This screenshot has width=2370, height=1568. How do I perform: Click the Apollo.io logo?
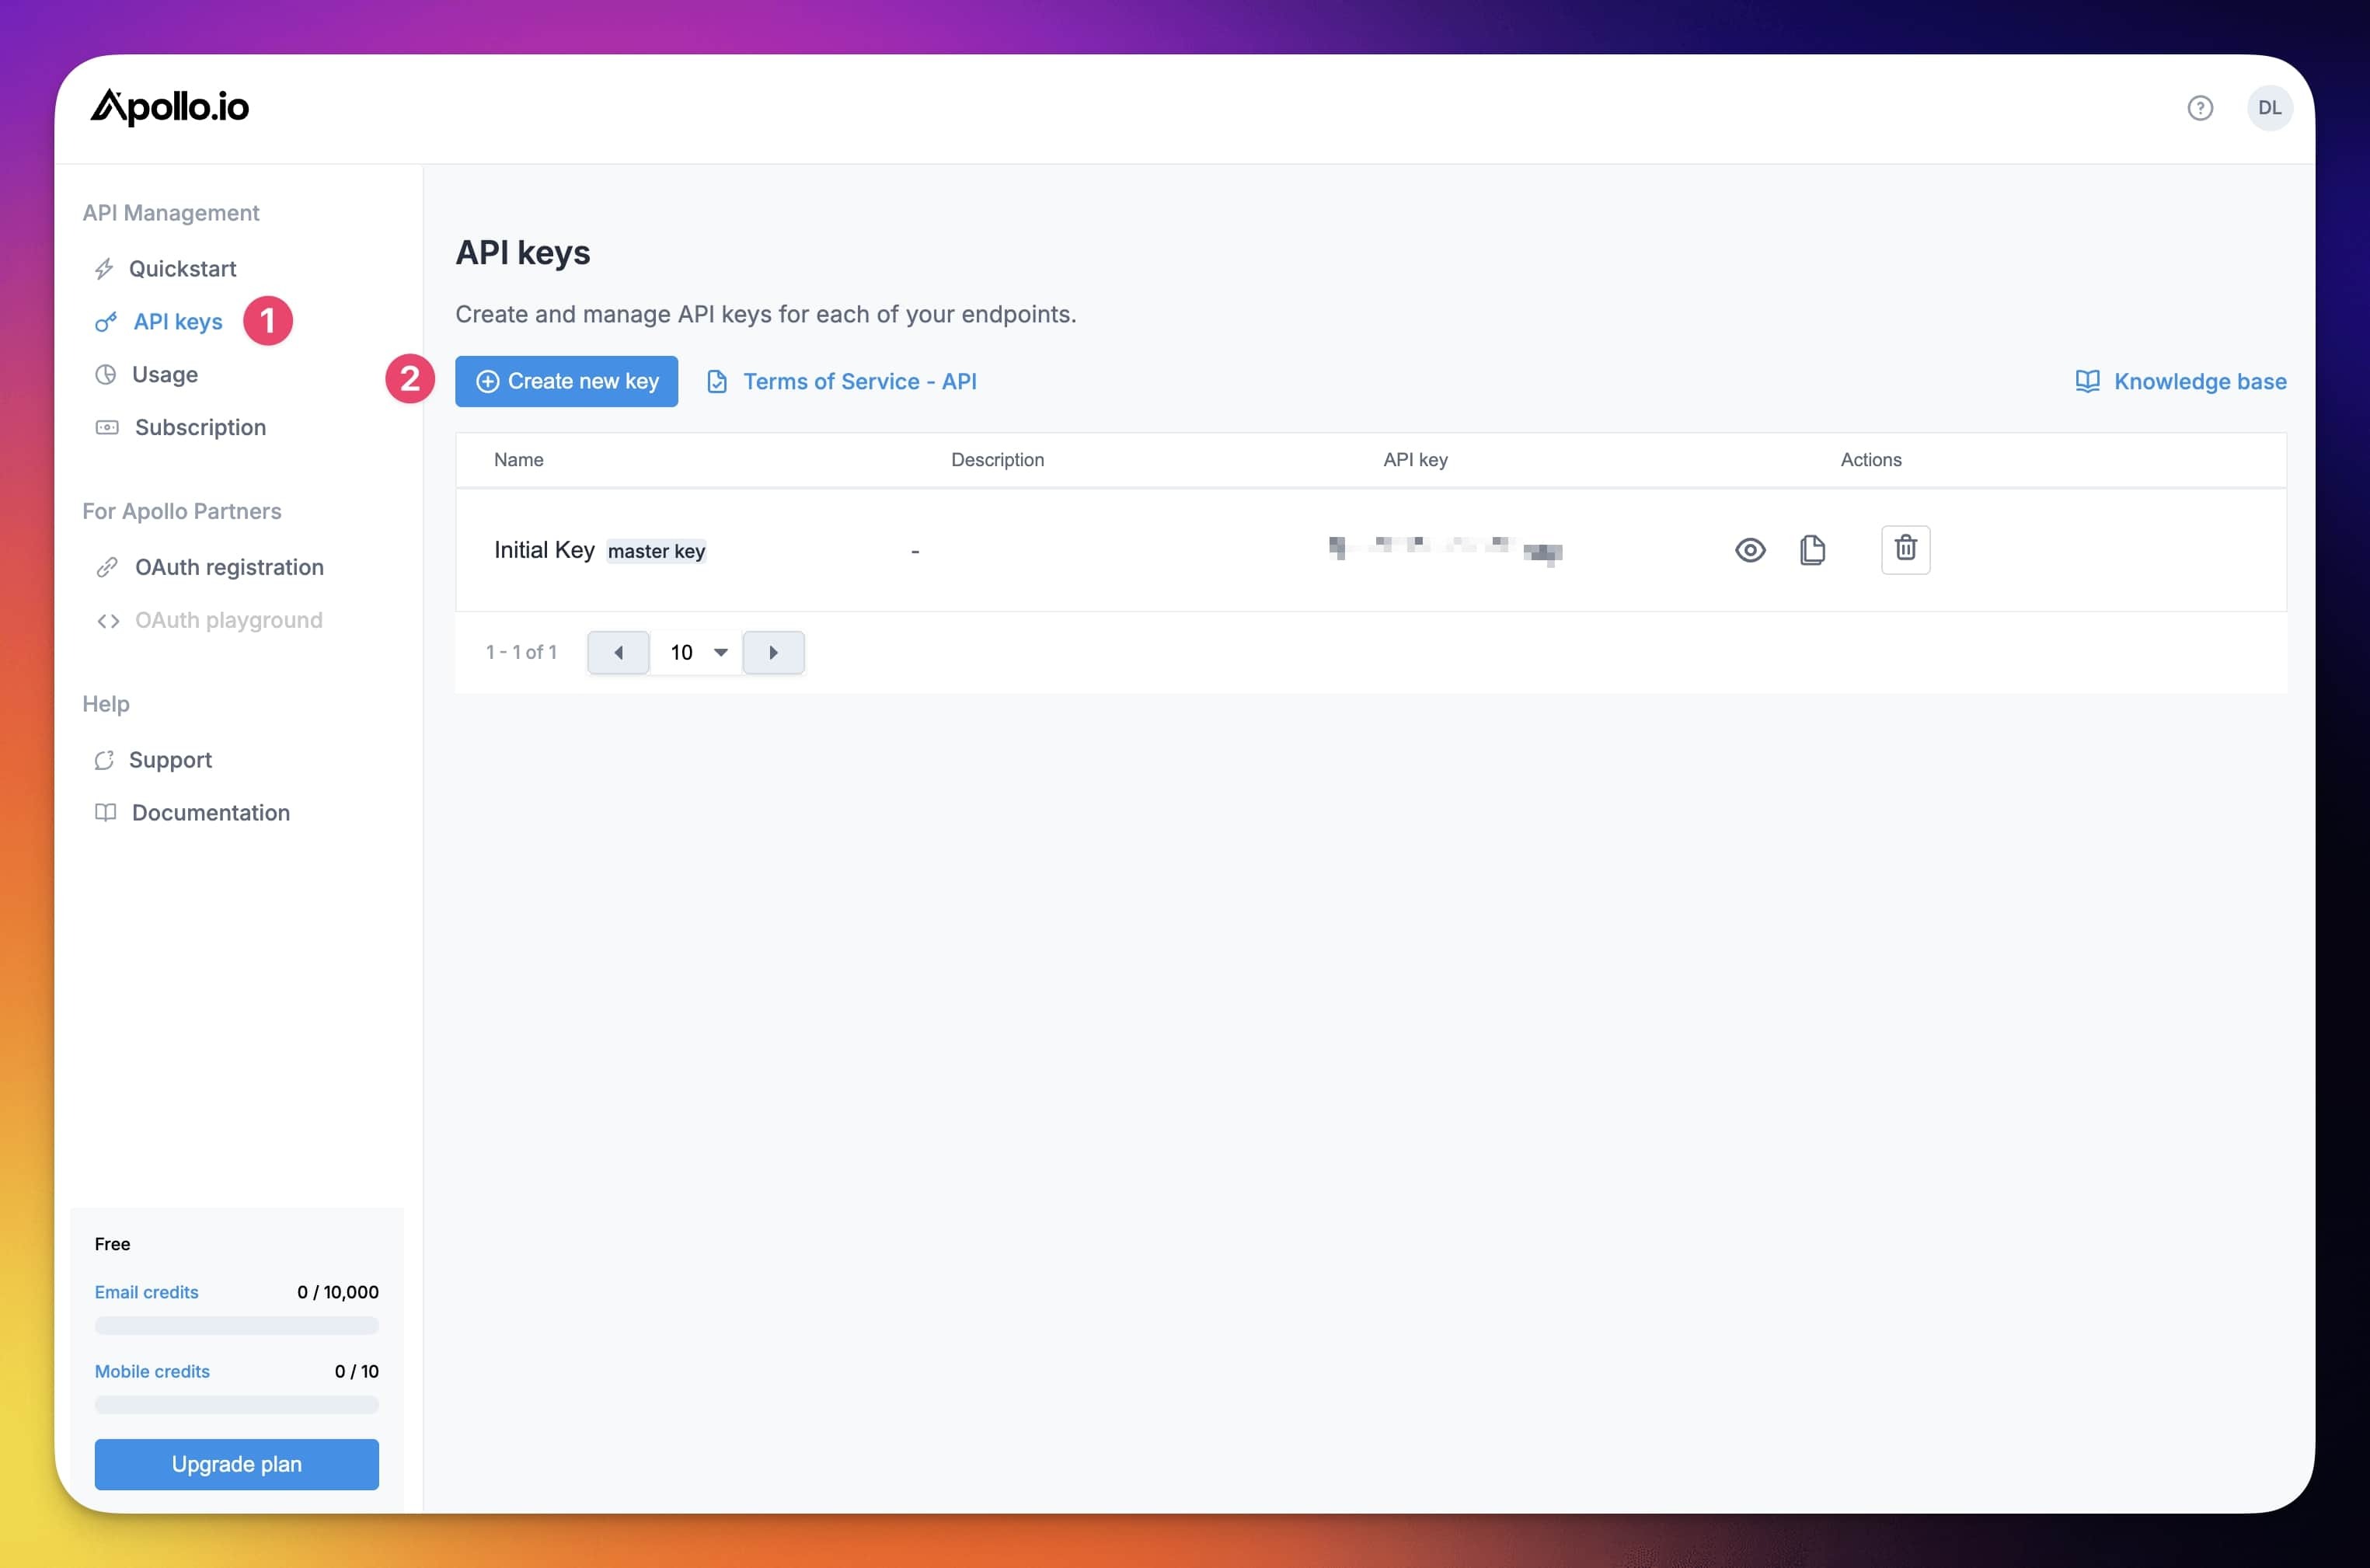click(x=170, y=107)
